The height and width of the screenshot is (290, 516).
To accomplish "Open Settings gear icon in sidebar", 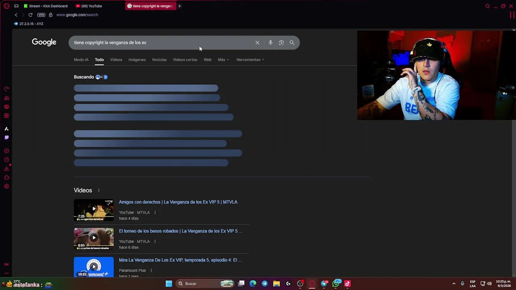I will pos(6,186).
